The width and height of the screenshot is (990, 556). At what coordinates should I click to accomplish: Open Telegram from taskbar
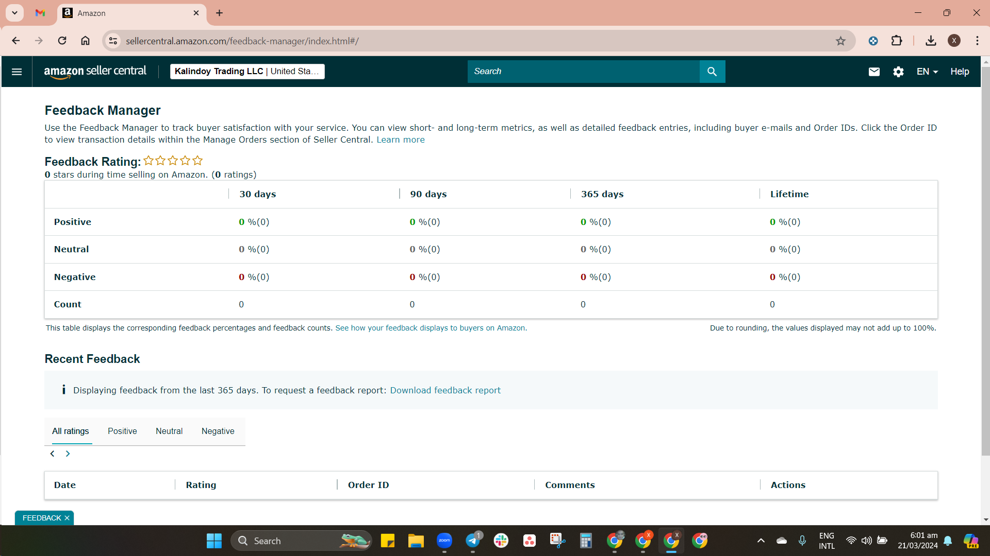click(x=473, y=541)
